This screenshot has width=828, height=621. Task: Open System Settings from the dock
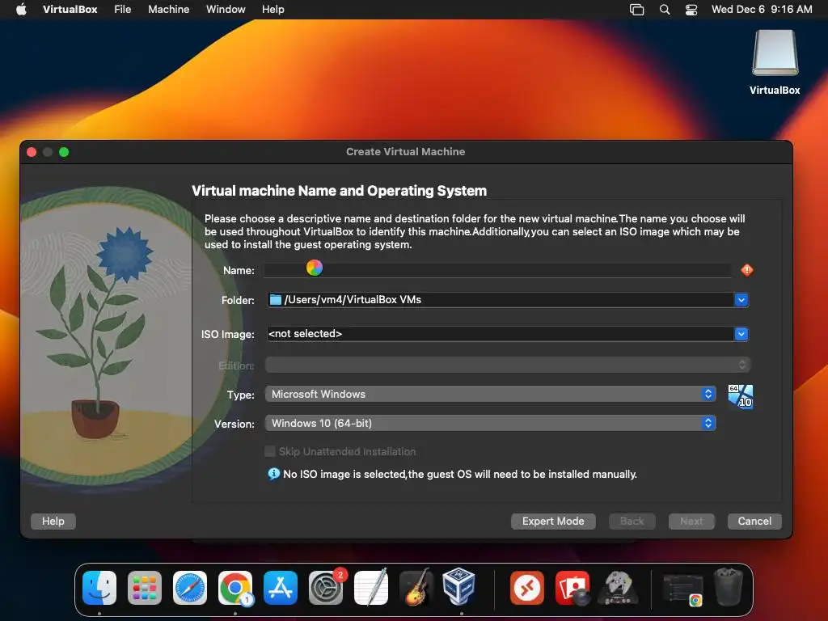(x=326, y=588)
